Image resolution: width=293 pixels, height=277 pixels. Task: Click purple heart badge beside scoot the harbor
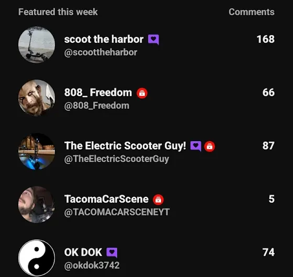[153, 40]
